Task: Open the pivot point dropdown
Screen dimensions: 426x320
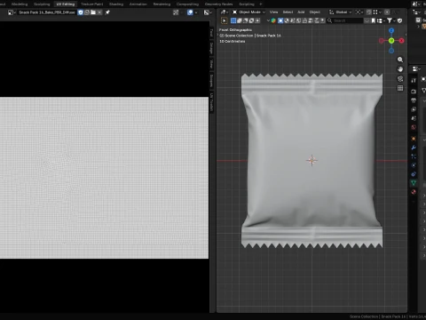Action: click(x=359, y=12)
